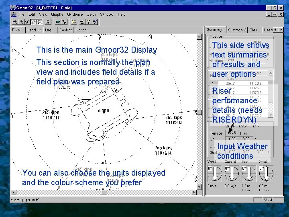The height and width of the screenshot is (217, 289).
Task: Click the zoom in magnifier toolbar icon
Action: click(x=15, y=22)
